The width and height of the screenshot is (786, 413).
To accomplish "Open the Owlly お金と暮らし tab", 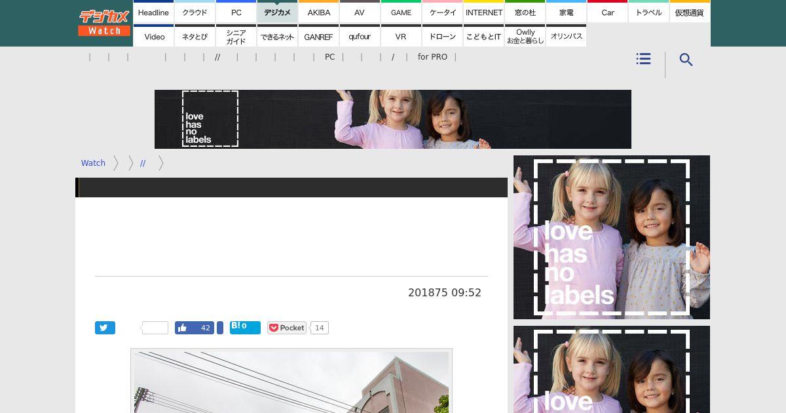I will 525,36.
